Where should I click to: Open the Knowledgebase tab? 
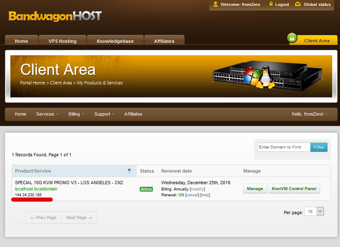pyautogui.click(x=115, y=41)
